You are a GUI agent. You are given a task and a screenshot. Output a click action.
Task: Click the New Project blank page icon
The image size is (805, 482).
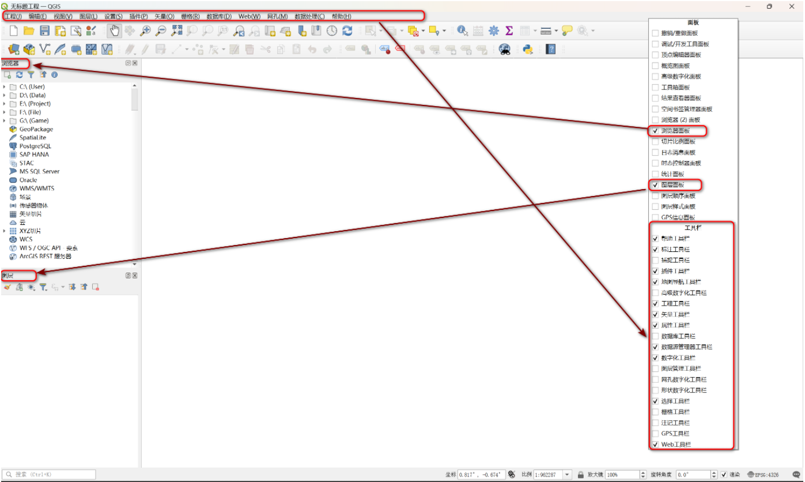click(x=14, y=31)
